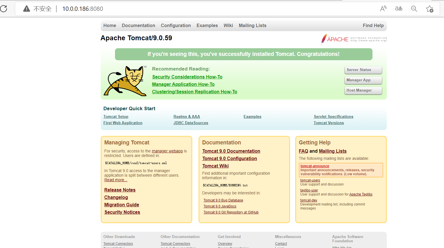This screenshot has width=444, height=248.
Task: Open the Tomcat Setup link
Action: click(116, 116)
